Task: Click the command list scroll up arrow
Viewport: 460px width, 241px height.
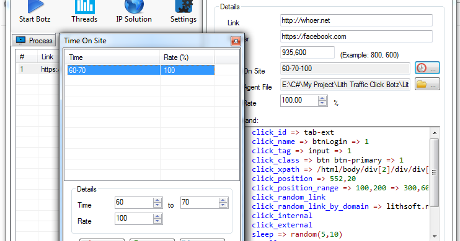Action: point(435,133)
